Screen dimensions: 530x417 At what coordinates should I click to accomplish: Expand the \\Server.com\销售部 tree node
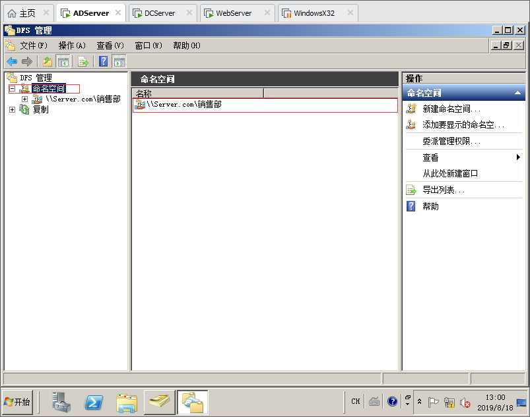click(x=24, y=99)
